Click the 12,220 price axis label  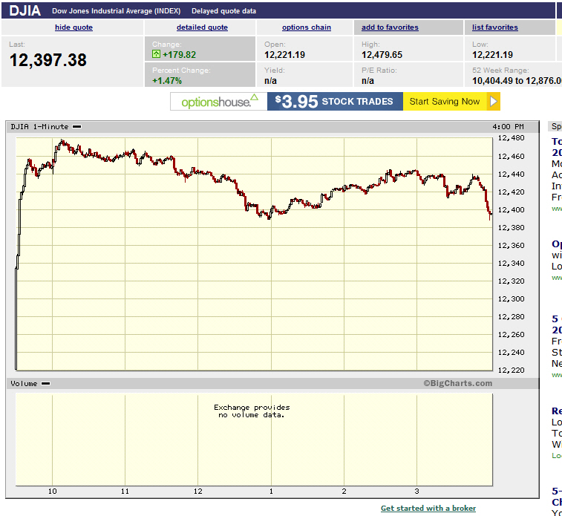[x=511, y=370]
